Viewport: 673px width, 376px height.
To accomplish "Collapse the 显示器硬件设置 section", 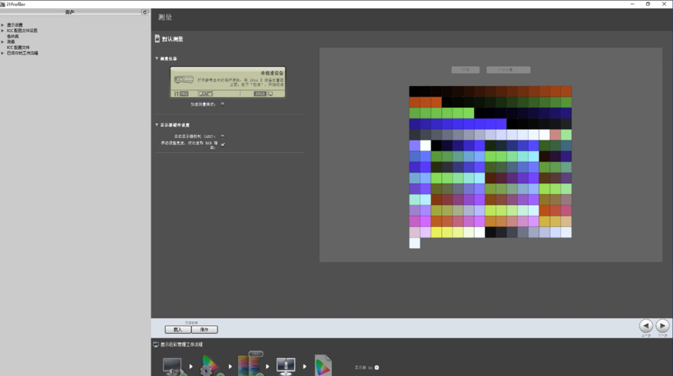I will 156,125.
